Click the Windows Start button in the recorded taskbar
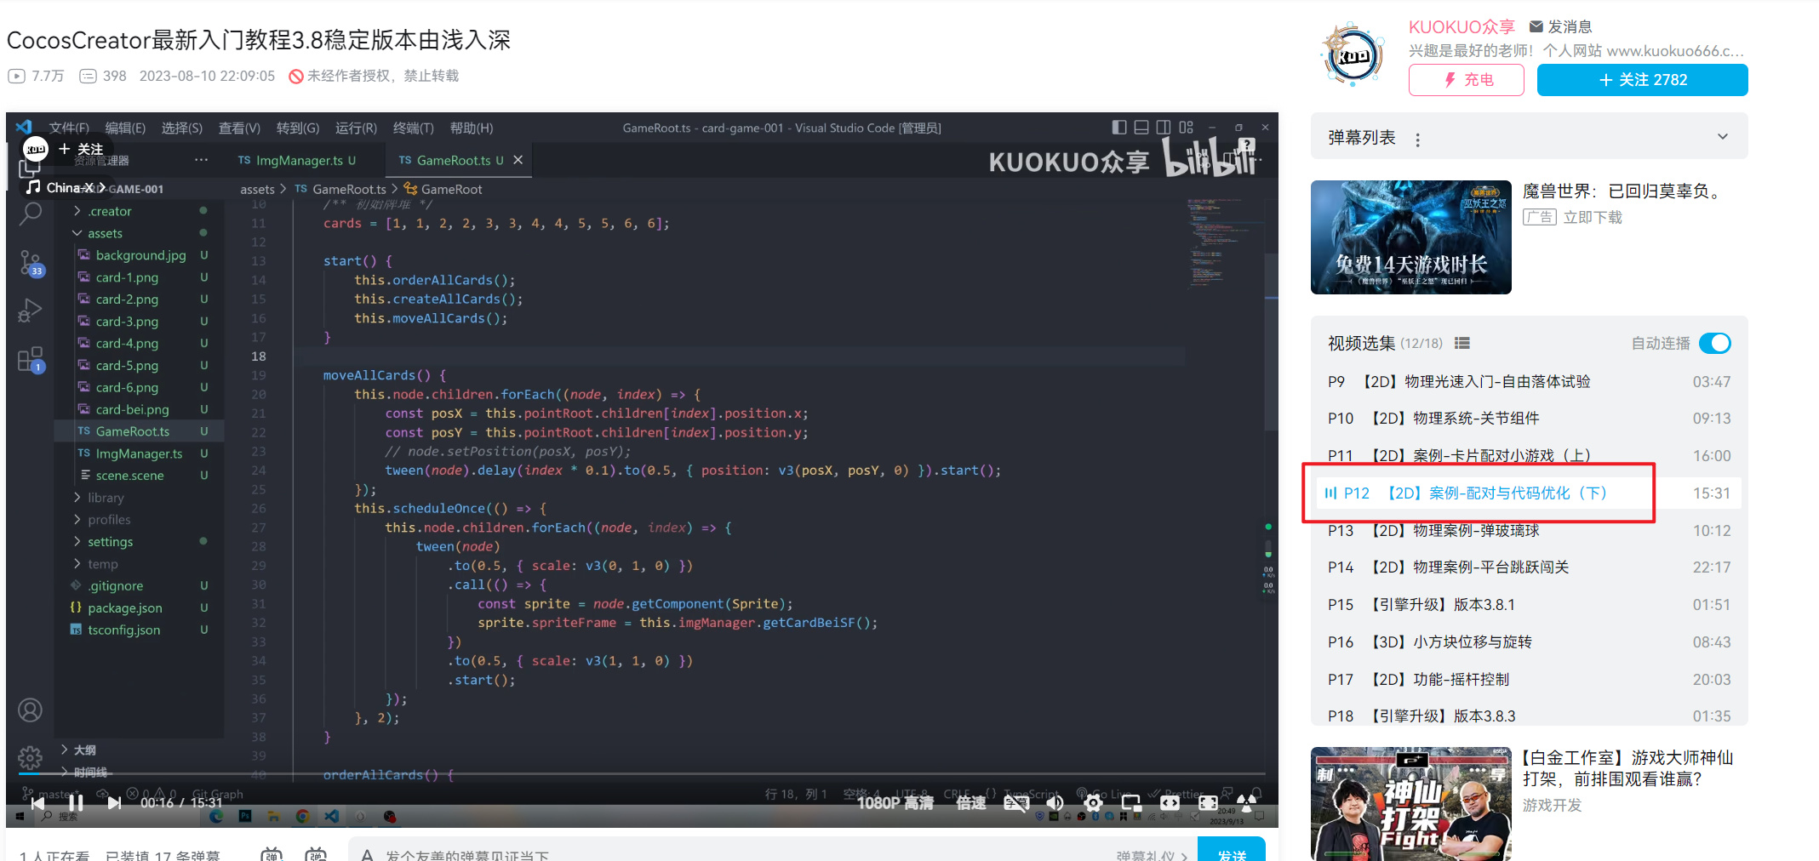1819x861 pixels. [x=19, y=817]
